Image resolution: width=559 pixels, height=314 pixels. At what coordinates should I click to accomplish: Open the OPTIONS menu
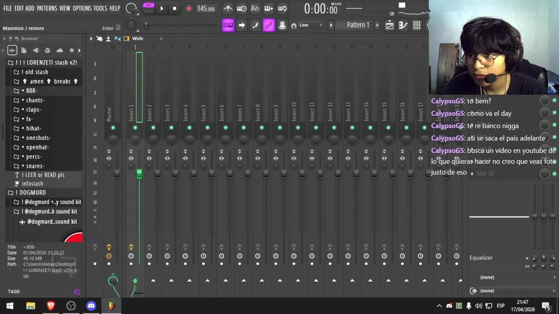click(x=82, y=8)
